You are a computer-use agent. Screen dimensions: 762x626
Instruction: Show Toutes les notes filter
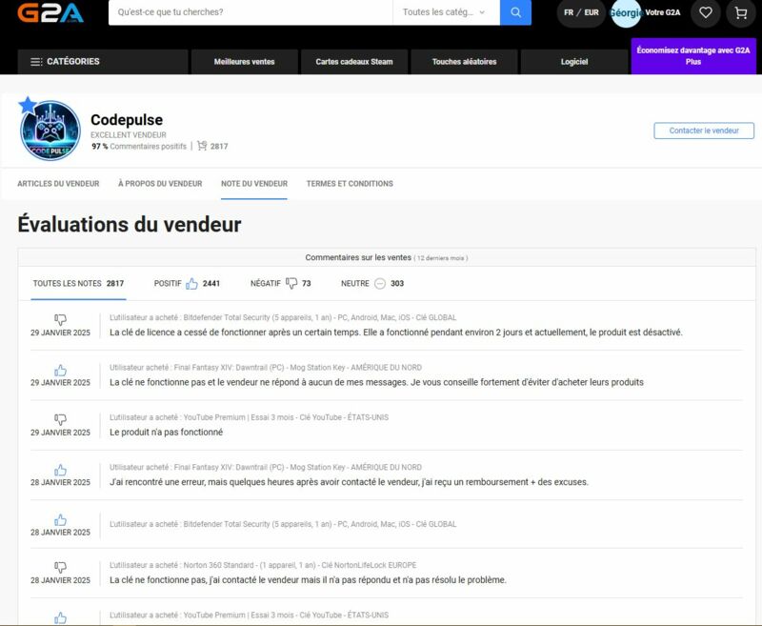pyautogui.click(x=78, y=283)
